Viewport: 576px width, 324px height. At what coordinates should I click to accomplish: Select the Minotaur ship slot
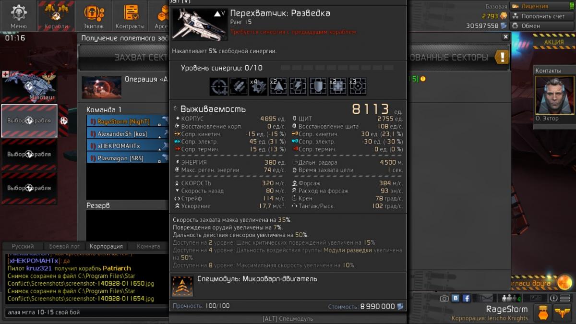[29, 86]
